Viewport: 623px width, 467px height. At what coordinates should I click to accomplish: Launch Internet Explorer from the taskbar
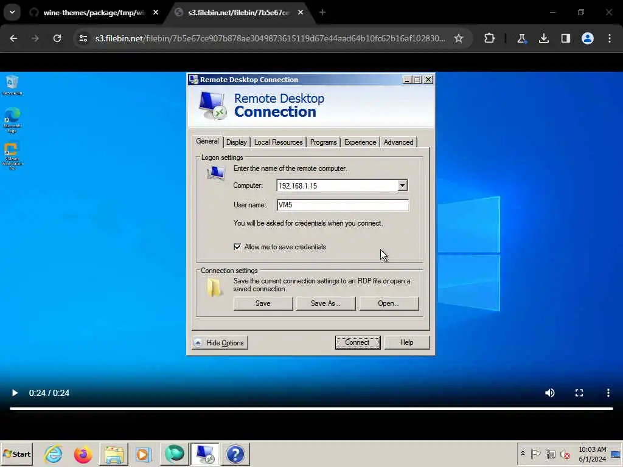[x=54, y=454]
